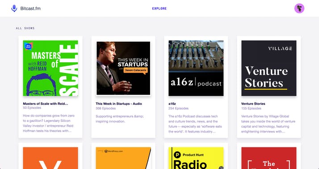The height and width of the screenshot is (169, 319).
Task: Click the '308 Episodes' count text
Action: pos(105,109)
